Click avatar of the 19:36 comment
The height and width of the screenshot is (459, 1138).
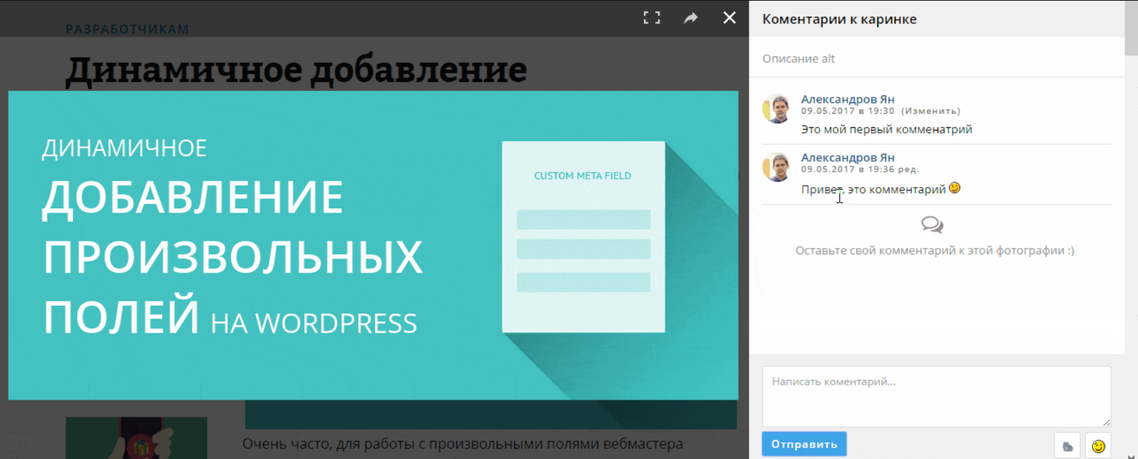[776, 167]
